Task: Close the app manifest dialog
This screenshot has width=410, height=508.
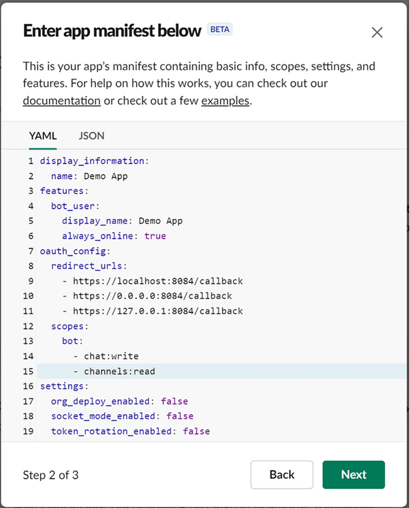Action: [x=377, y=32]
